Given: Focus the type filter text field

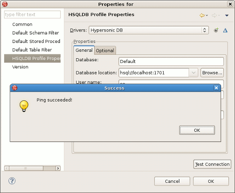Looking at the screenshot, I should (x=33, y=14).
